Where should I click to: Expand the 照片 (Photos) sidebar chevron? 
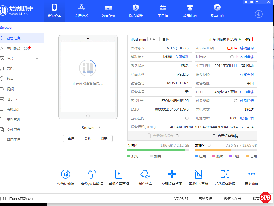pos(37,58)
